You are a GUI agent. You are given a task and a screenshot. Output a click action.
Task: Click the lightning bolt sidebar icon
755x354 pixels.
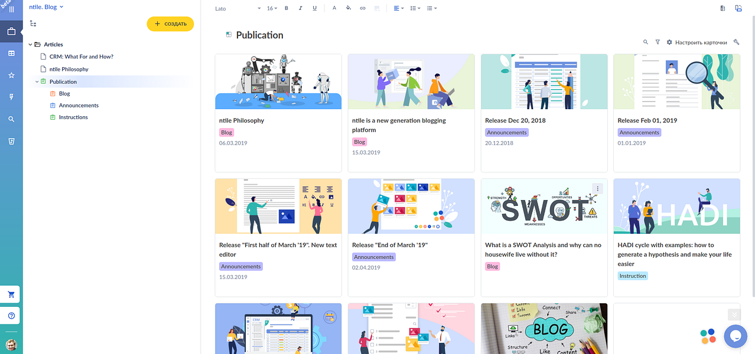pos(11,97)
